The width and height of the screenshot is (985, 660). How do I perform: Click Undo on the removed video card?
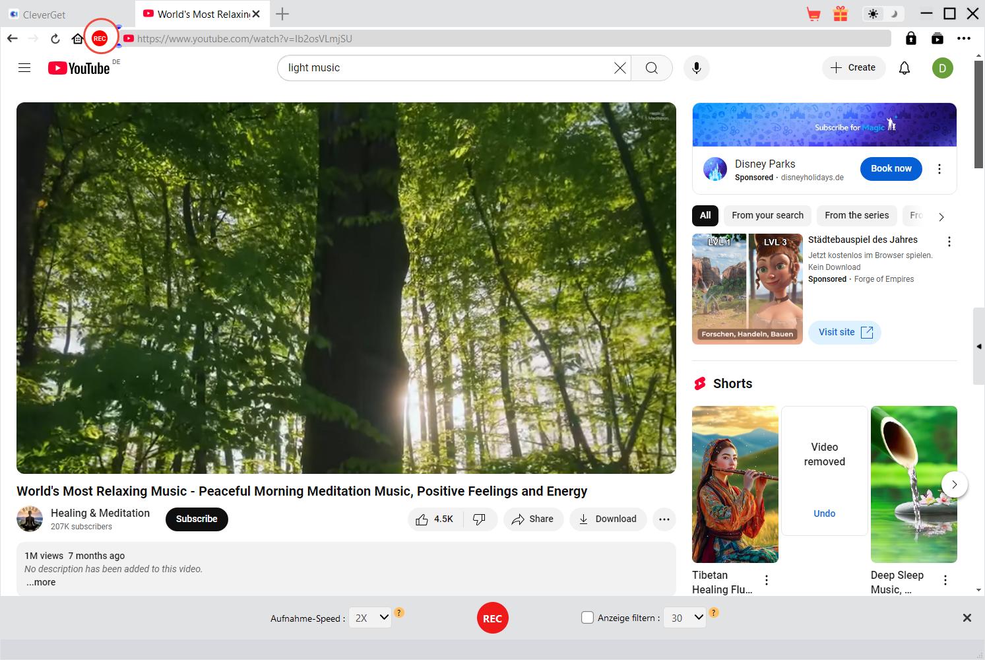click(x=824, y=513)
